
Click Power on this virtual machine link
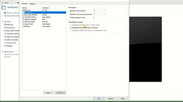(13, 13)
